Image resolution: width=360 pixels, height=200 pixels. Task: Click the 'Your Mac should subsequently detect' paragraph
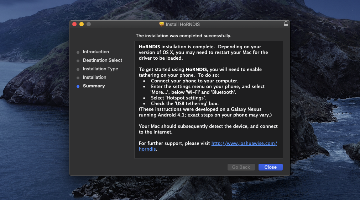pyautogui.click(x=208, y=129)
